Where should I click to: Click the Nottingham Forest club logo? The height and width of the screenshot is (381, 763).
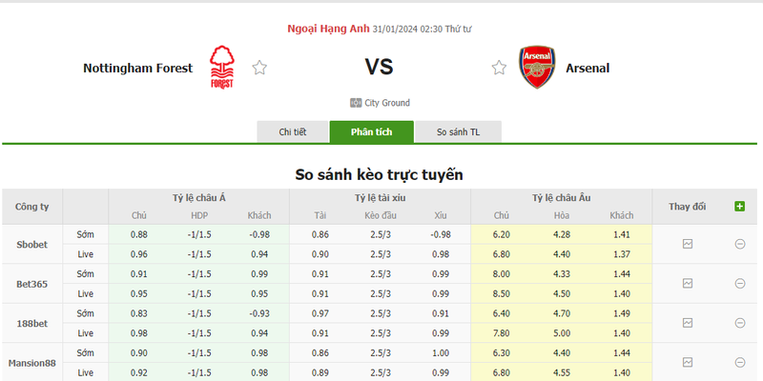tap(222, 67)
